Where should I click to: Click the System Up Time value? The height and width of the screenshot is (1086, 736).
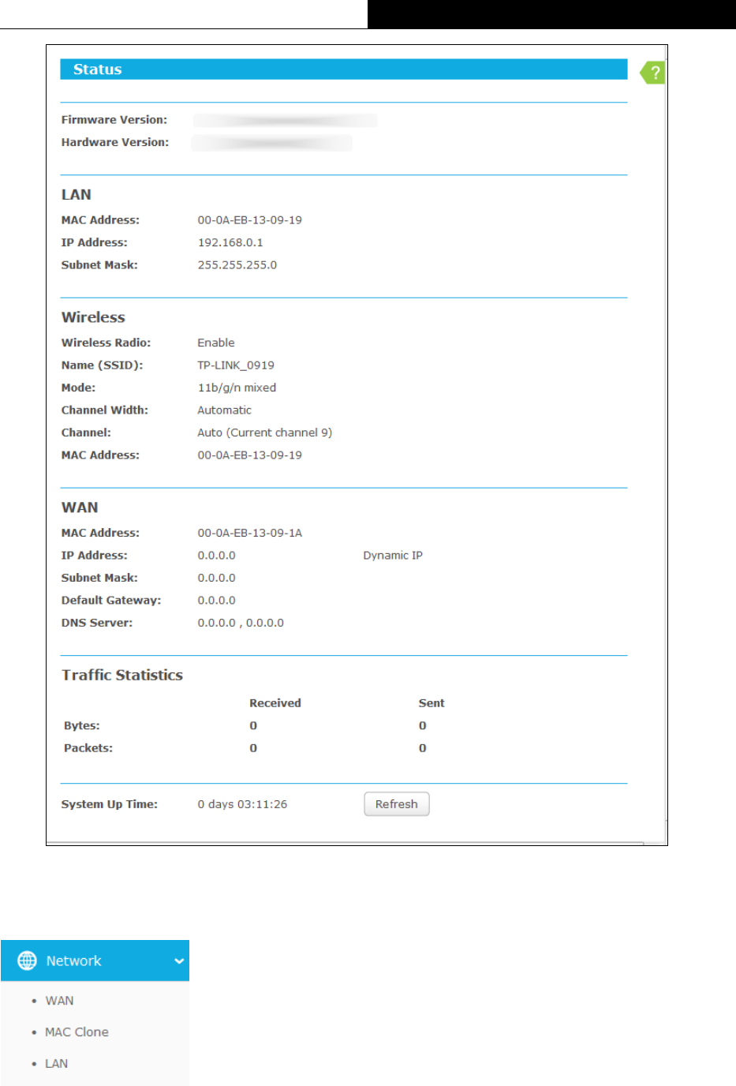[x=242, y=804]
